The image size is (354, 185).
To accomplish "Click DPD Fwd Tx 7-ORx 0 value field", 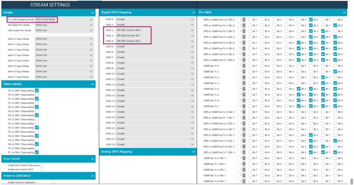I will (240, 60).
